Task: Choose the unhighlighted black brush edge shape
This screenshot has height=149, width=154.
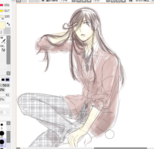Action: click(3, 80)
